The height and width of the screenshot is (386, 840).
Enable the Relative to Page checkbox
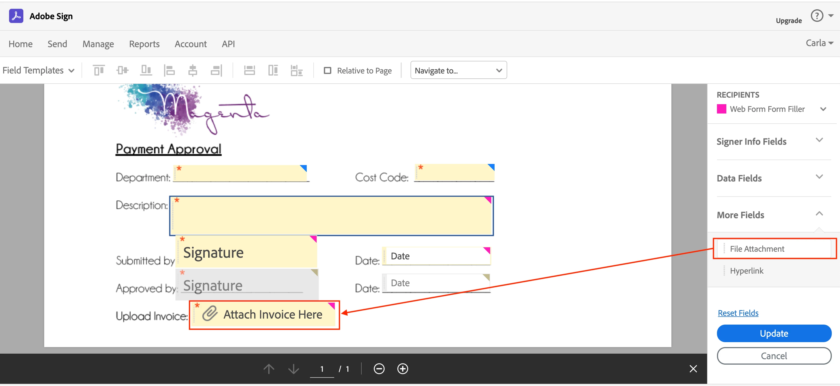pyautogui.click(x=327, y=71)
